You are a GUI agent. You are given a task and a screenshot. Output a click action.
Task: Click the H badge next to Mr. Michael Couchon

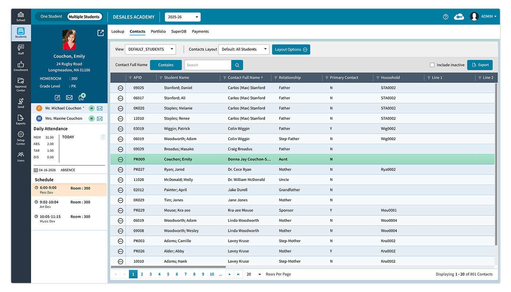tap(92, 108)
